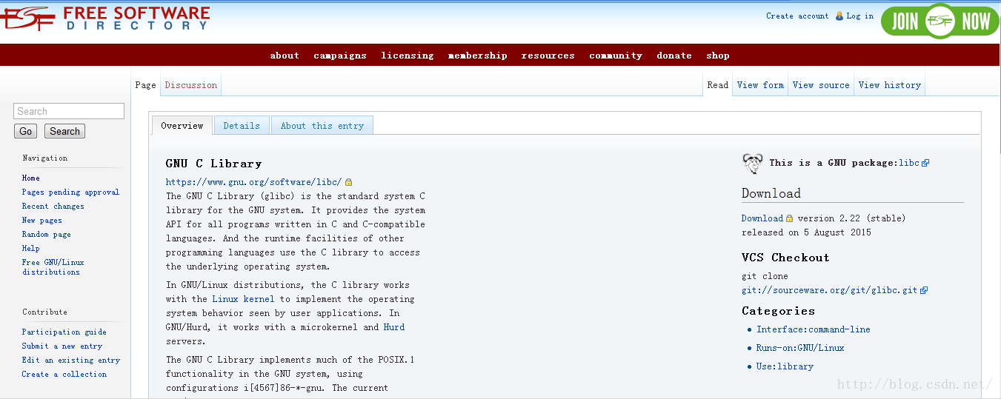The width and height of the screenshot is (1001, 399).
Task: Open the Interface:command-line category
Action: point(814,329)
